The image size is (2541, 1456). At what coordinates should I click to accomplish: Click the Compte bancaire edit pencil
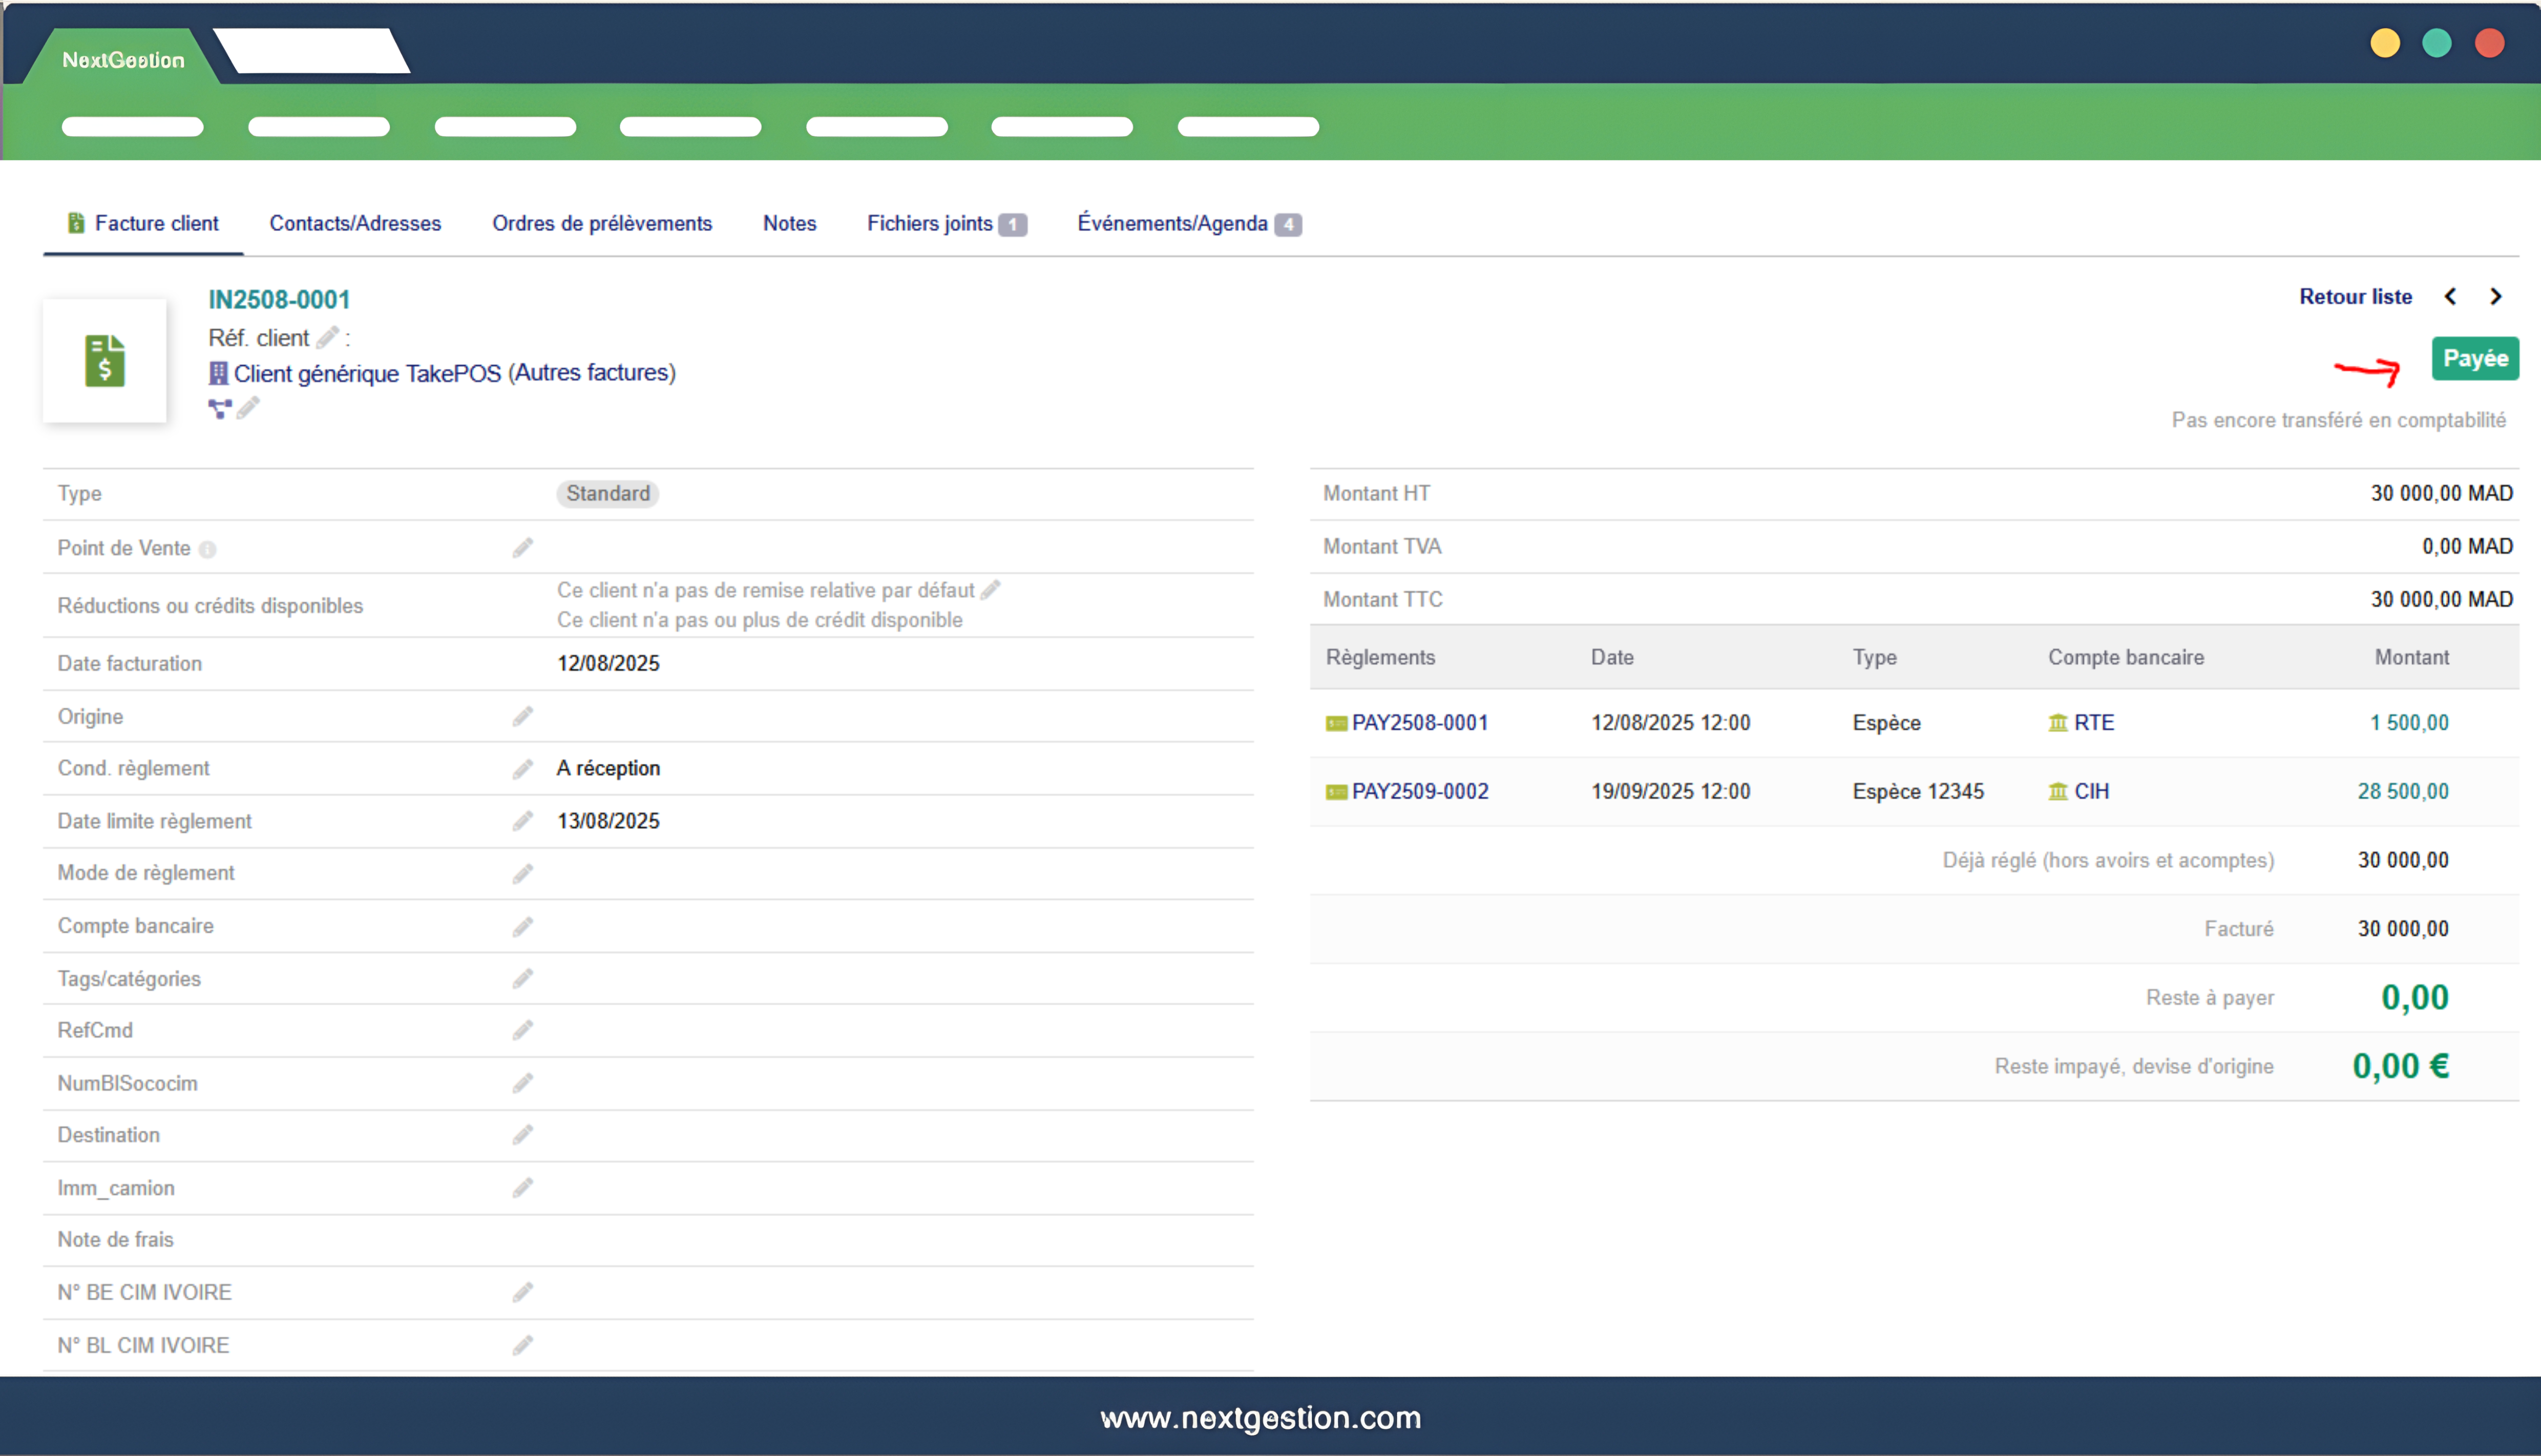click(x=523, y=927)
